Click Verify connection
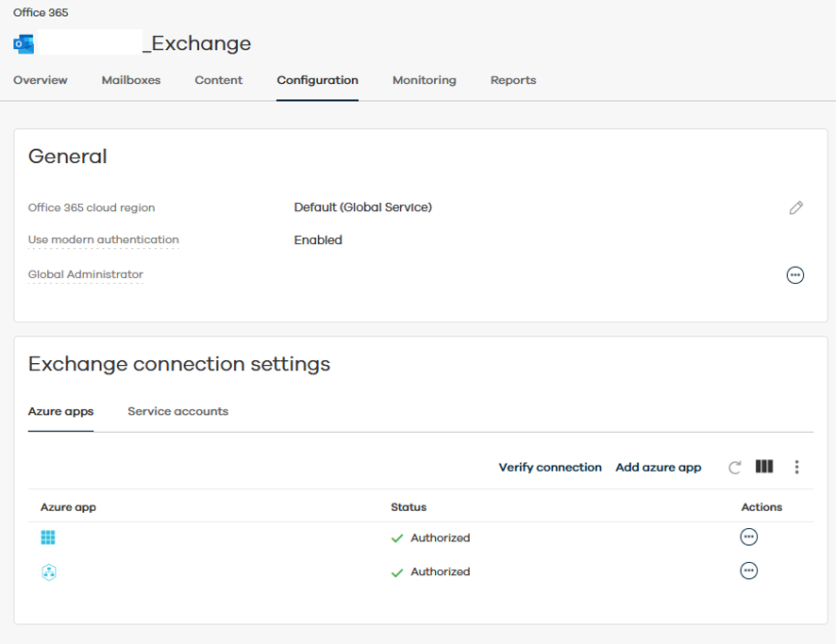Viewport: 836px width, 644px height. (550, 467)
